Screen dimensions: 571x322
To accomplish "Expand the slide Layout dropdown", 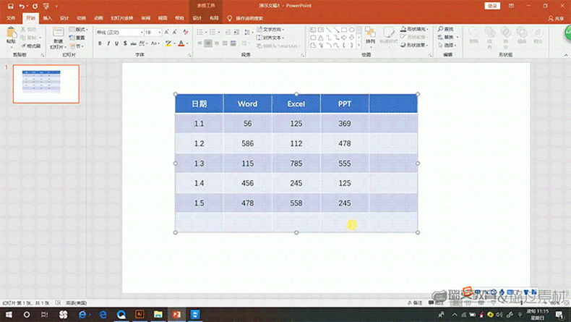I will (x=78, y=29).
